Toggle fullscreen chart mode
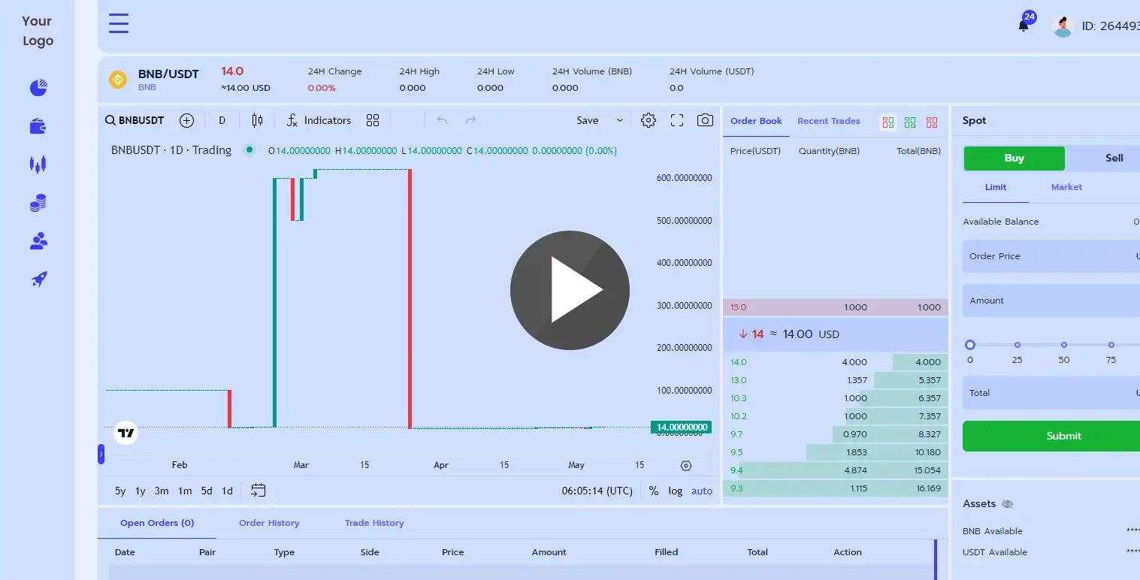The width and height of the screenshot is (1140, 580). pos(677,120)
